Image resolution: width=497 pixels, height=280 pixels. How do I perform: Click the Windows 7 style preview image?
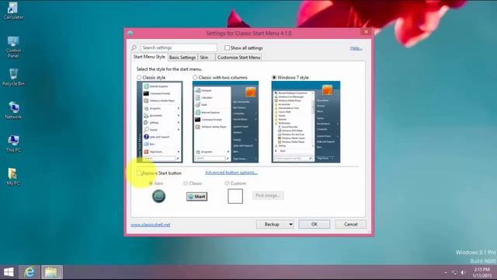(x=306, y=122)
